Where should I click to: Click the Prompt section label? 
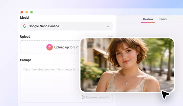click(25, 60)
